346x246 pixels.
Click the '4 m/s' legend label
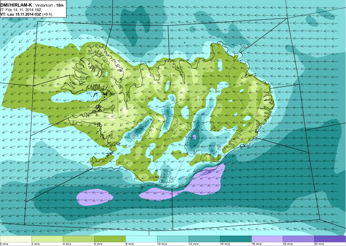click(x=67, y=244)
